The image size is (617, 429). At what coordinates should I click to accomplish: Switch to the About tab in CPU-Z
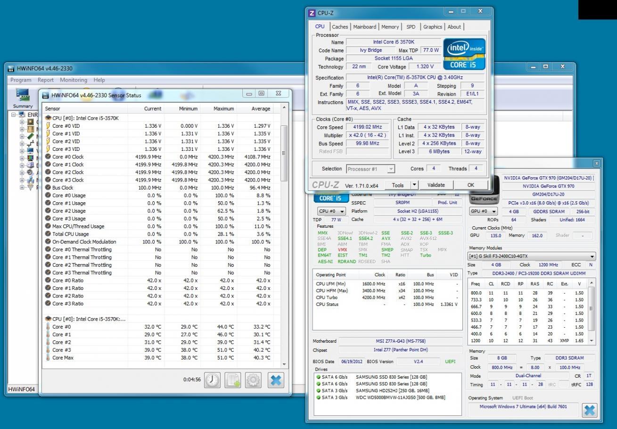point(454,27)
